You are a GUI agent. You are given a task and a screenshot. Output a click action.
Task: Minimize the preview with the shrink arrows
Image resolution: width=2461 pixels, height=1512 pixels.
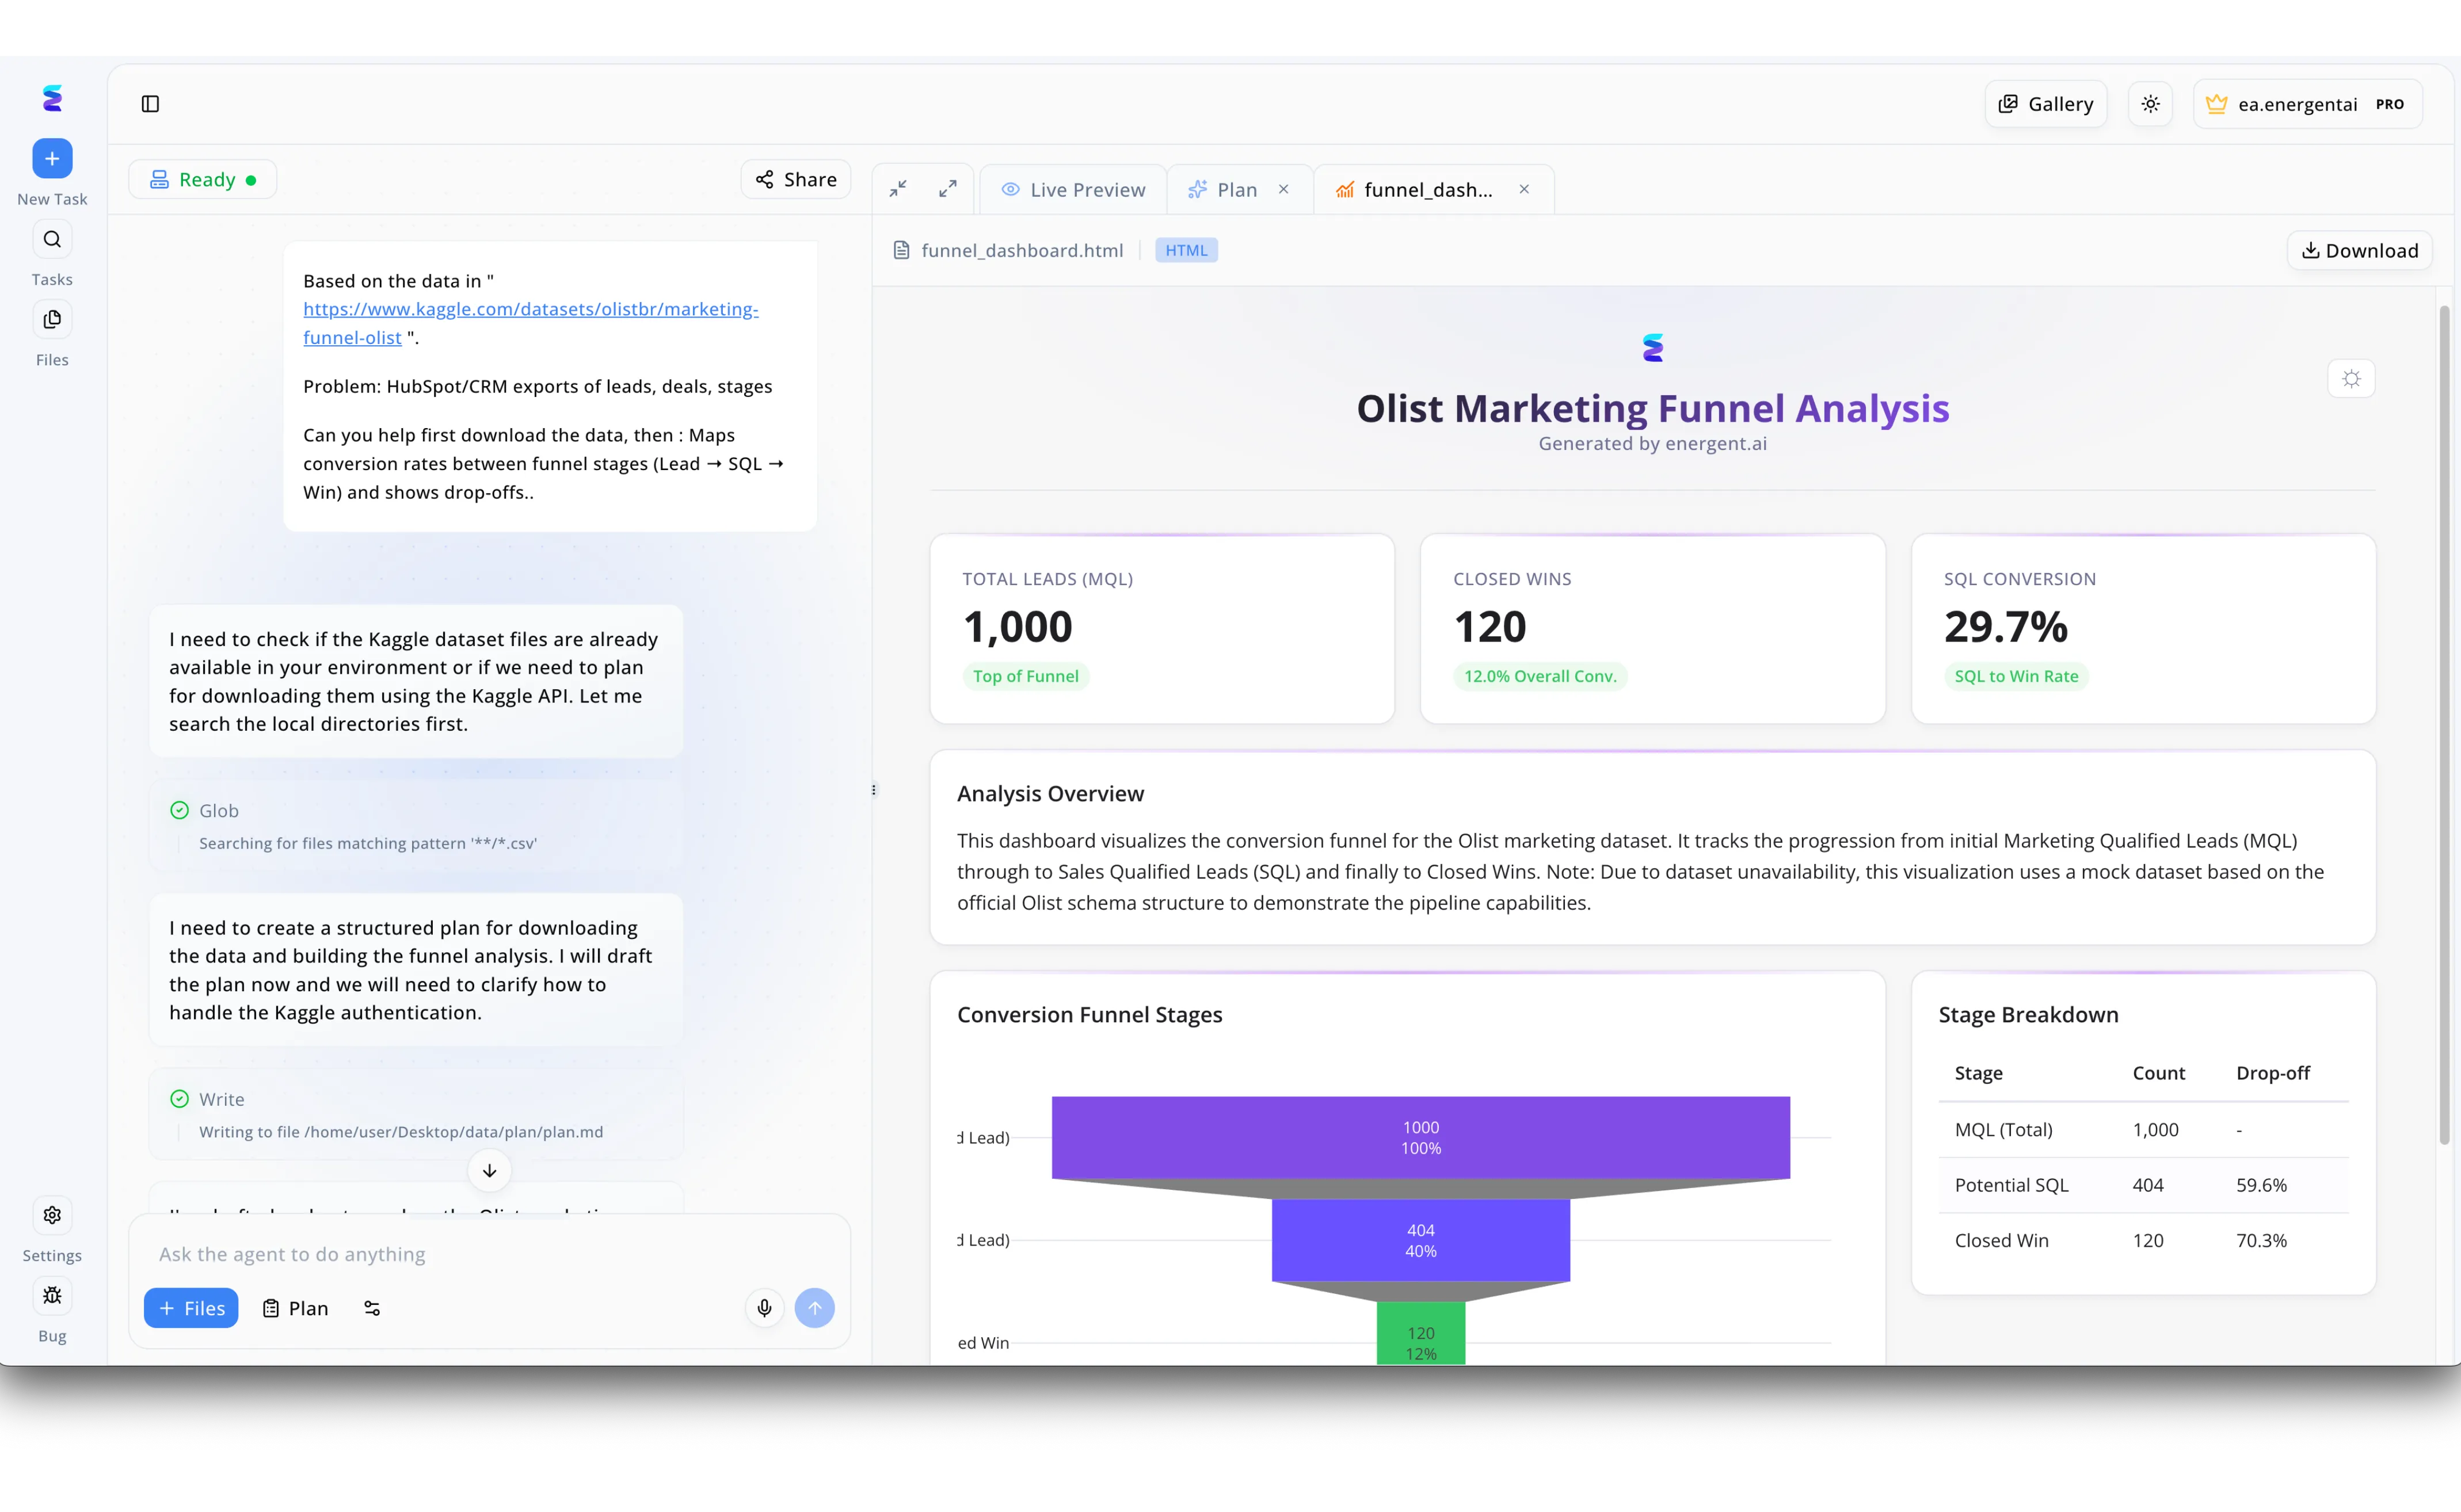(896, 188)
